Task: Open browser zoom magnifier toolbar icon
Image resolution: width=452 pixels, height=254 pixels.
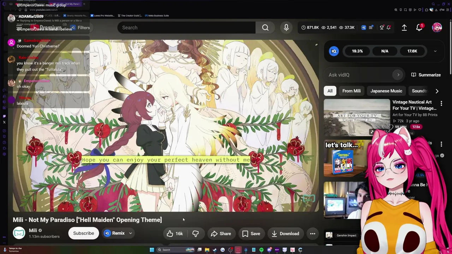Action: click(396, 10)
